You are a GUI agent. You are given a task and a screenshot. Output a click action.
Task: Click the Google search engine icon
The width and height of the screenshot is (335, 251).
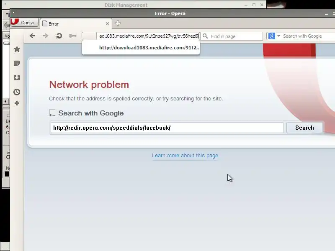(271, 36)
